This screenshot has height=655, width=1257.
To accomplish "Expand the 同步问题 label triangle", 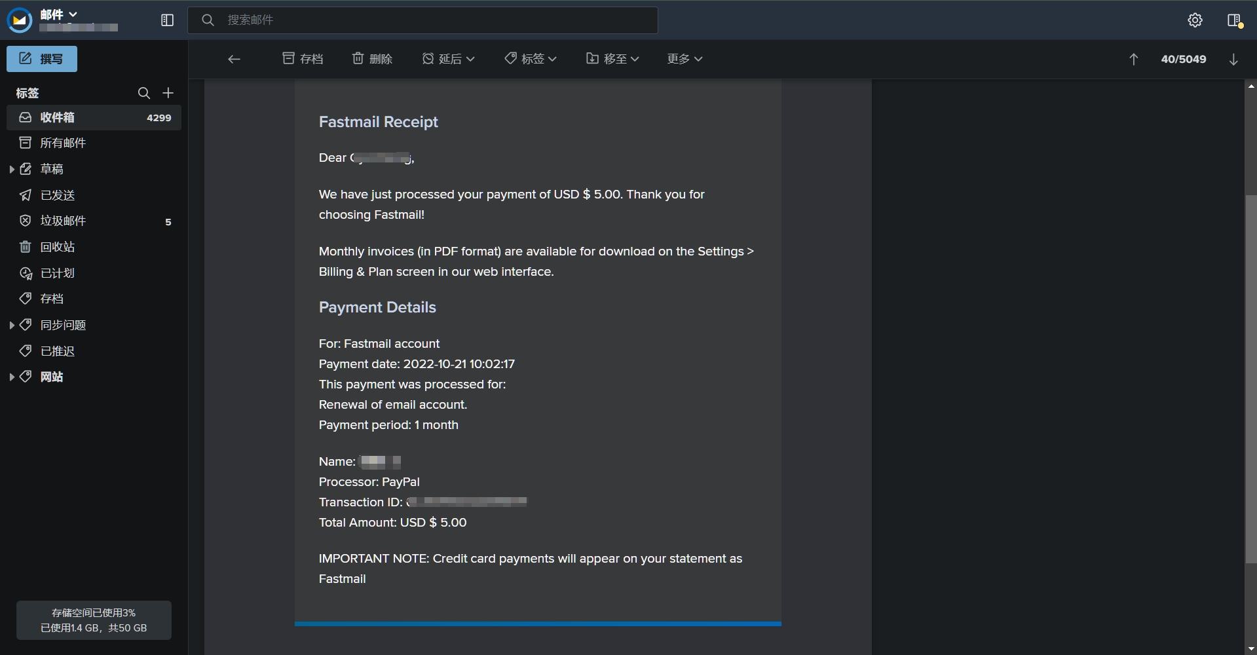I will [x=12, y=325].
